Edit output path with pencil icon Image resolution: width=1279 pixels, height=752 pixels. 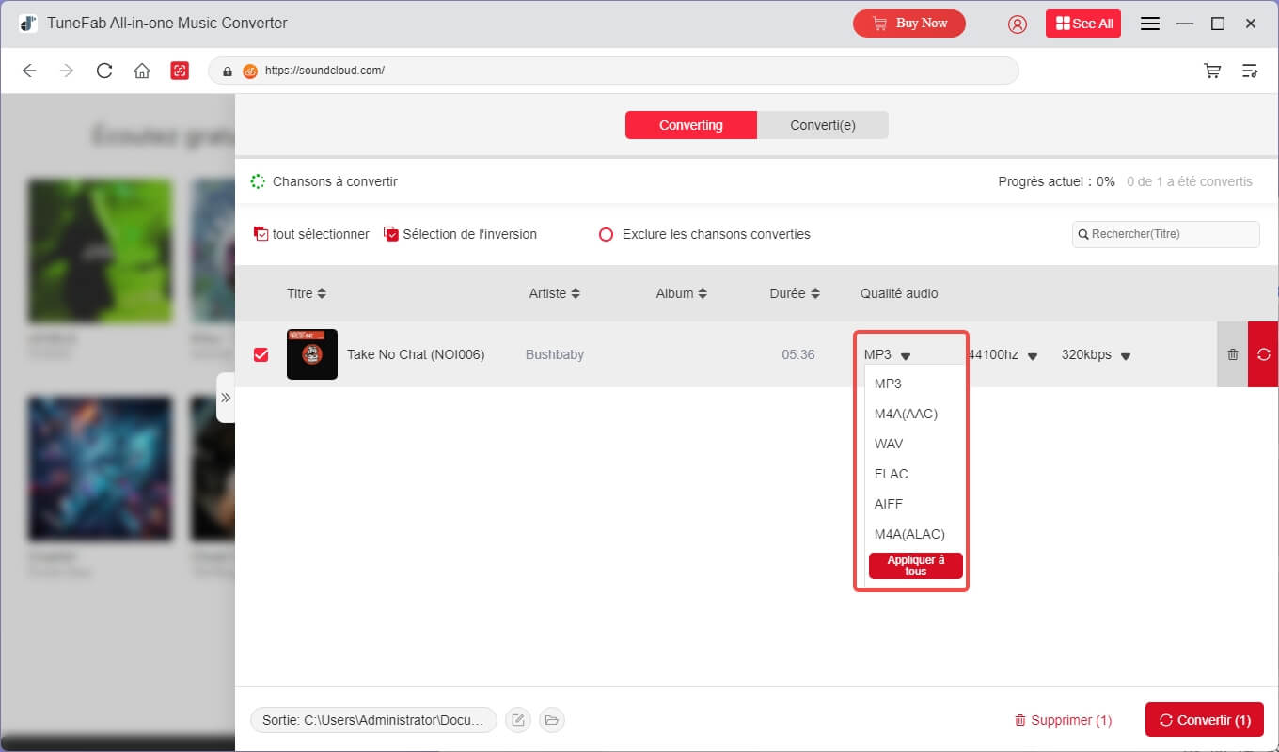point(518,720)
